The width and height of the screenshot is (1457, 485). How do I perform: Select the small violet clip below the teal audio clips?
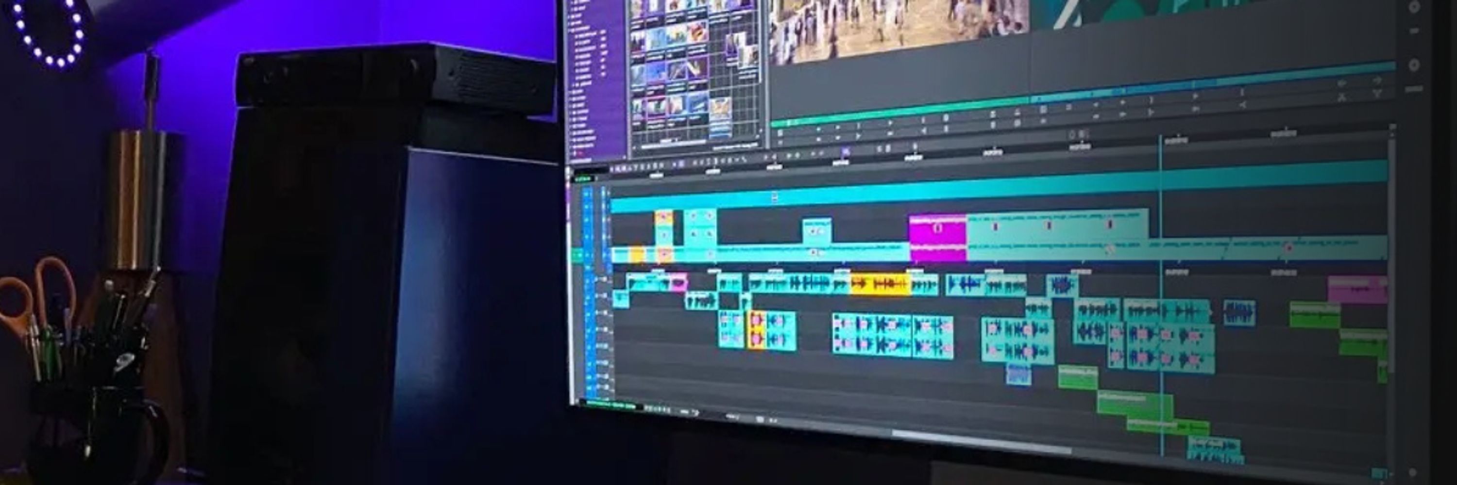tap(1018, 375)
